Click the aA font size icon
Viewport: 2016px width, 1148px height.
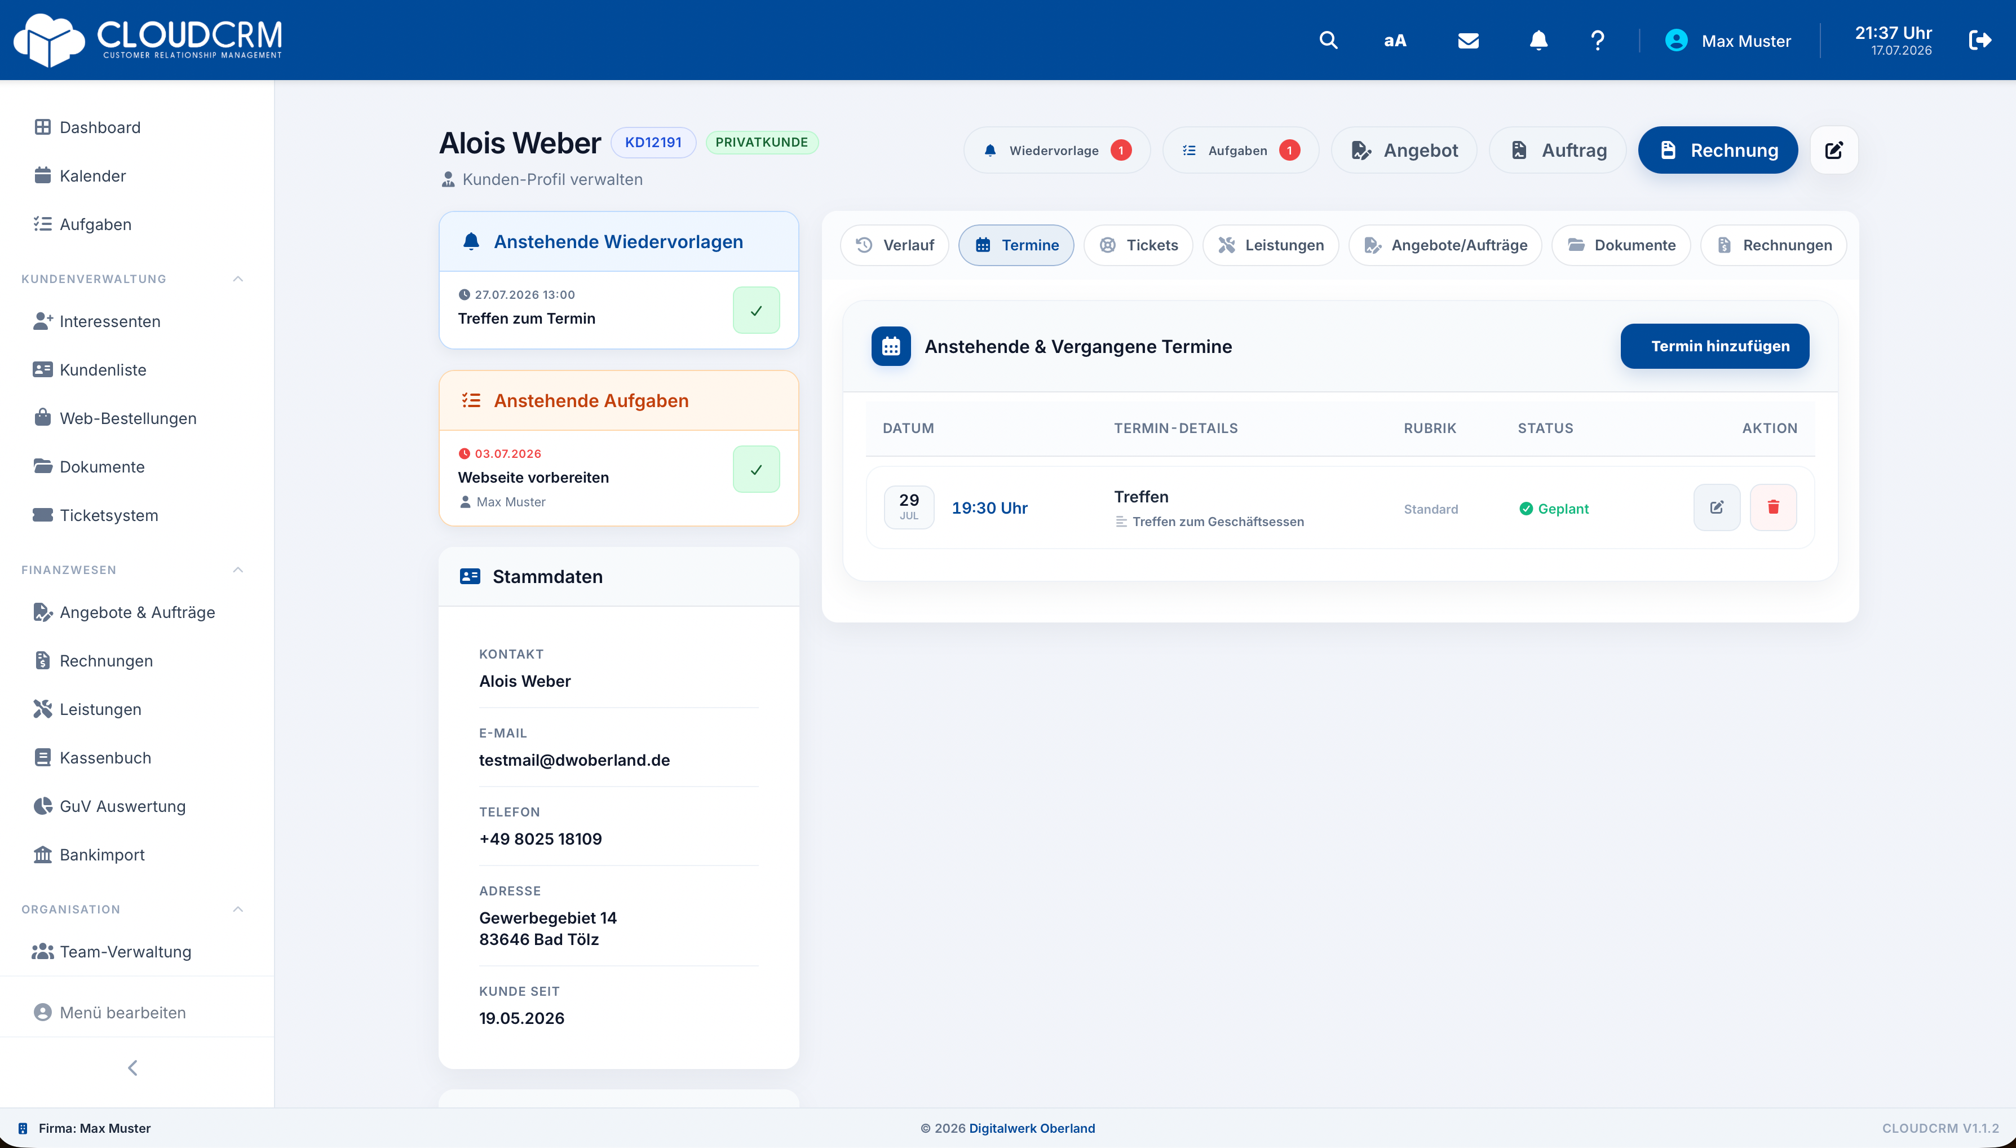[1394, 40]
